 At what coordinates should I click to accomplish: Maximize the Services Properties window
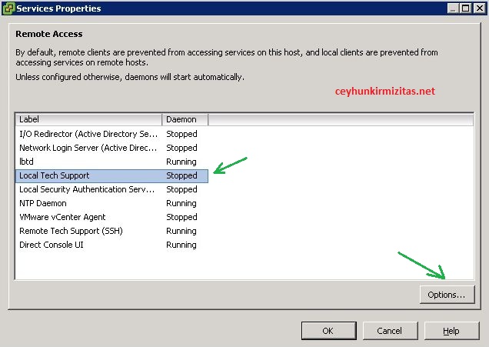(x=464, y=8)
